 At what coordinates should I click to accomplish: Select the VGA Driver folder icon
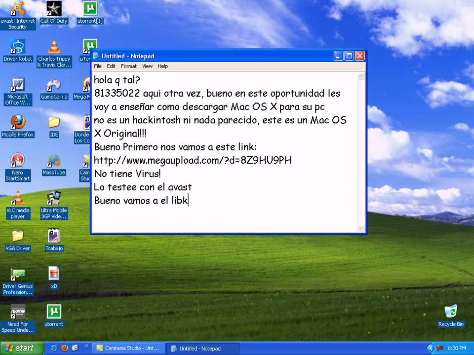click(x=18, y=240)
